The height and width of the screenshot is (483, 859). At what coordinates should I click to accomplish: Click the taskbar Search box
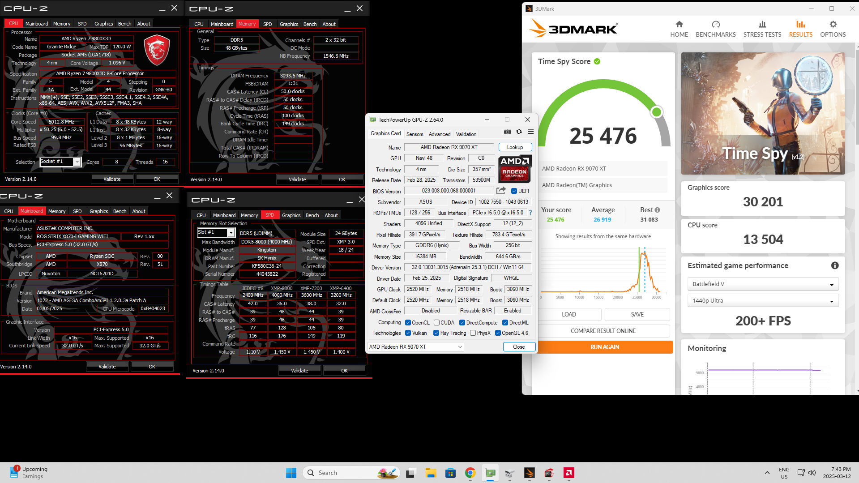pos(351,473)
